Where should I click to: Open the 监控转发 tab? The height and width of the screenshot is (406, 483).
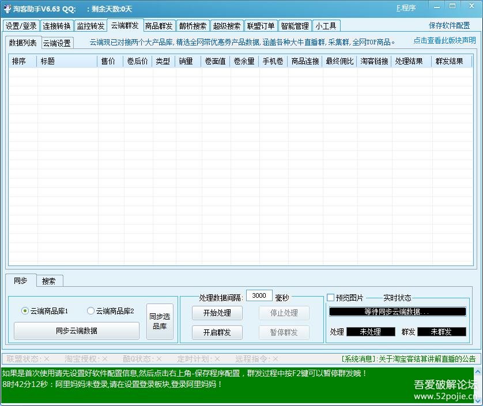coord(90,26)
